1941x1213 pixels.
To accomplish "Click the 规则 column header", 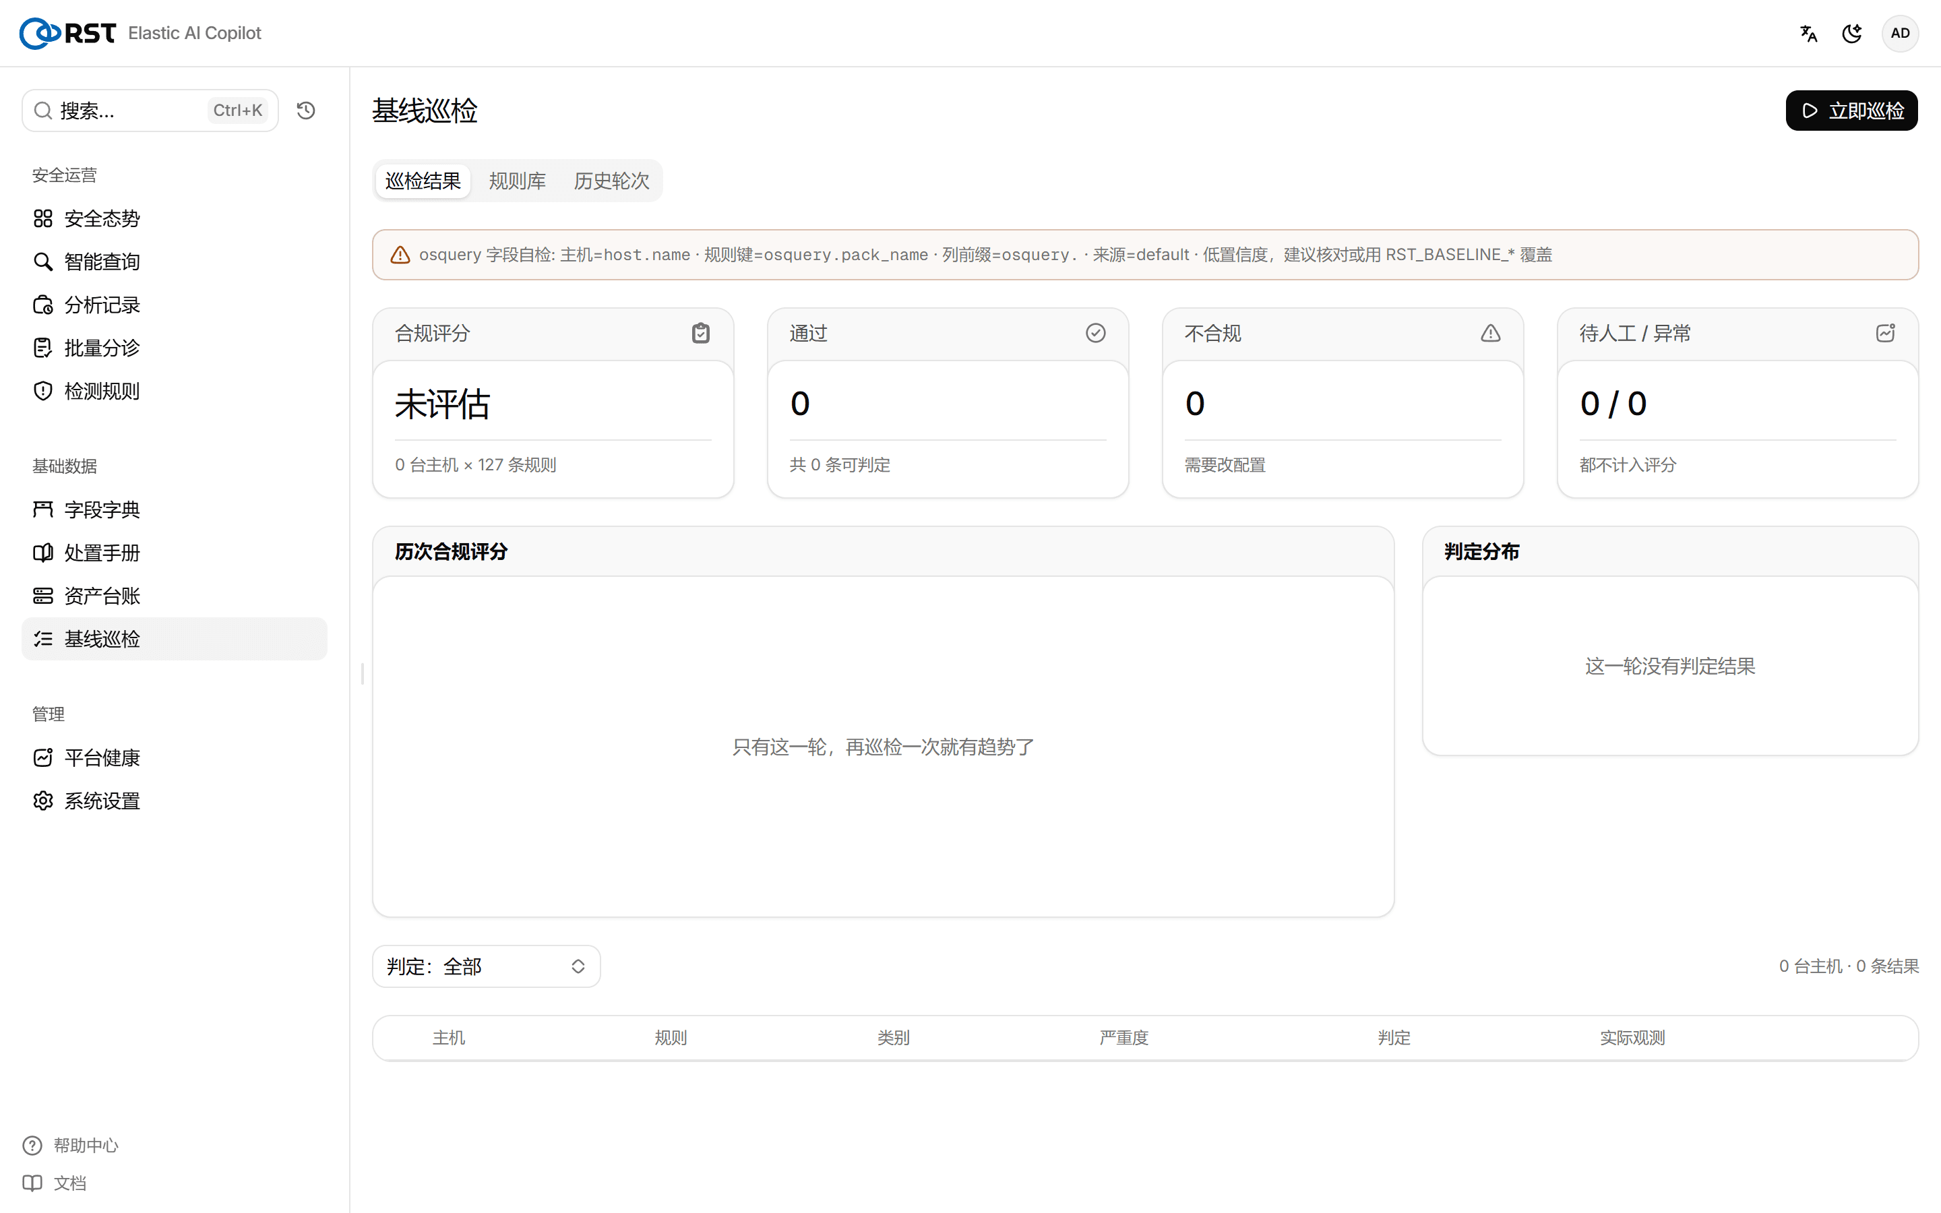I will point(671,1037).
